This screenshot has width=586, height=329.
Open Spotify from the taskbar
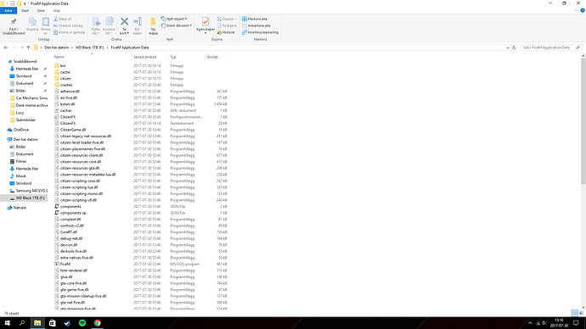[82, 323]
